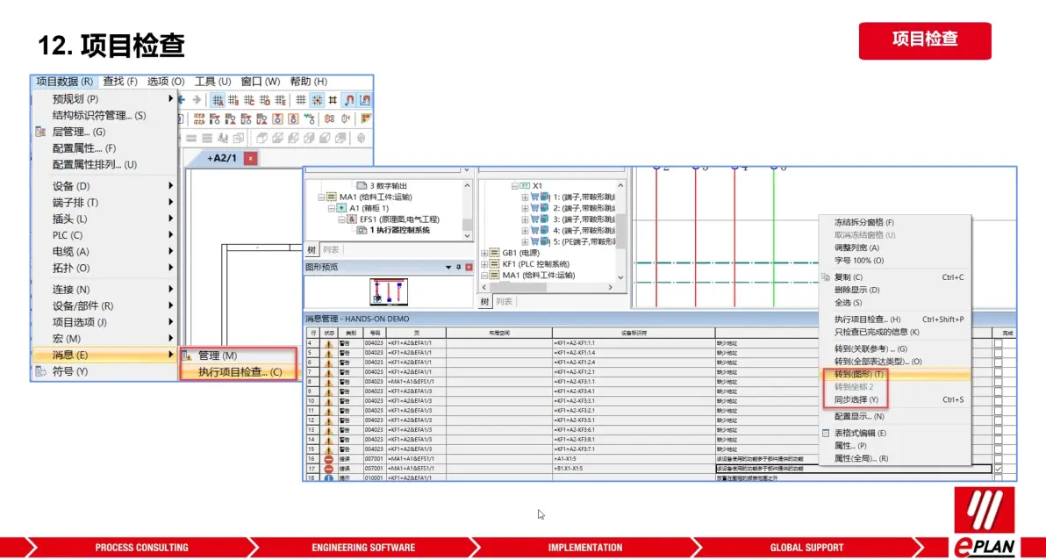The width and height of the screenshot is (1046, 560).
Task: Click the shopping cart icon for terminal 5
Action: point(535,241)
